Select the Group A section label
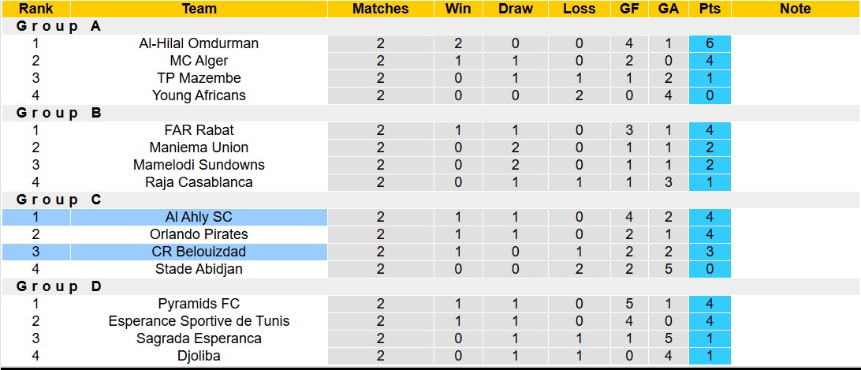 click(58, 26)
